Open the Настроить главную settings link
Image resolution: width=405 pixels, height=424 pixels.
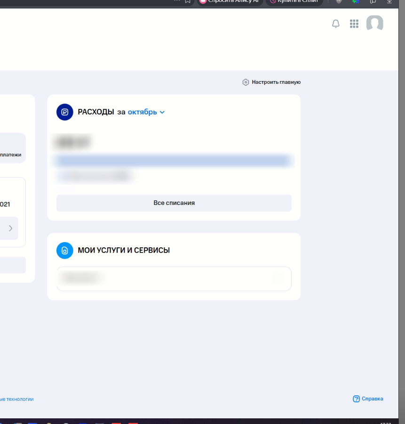click(271, 82)
